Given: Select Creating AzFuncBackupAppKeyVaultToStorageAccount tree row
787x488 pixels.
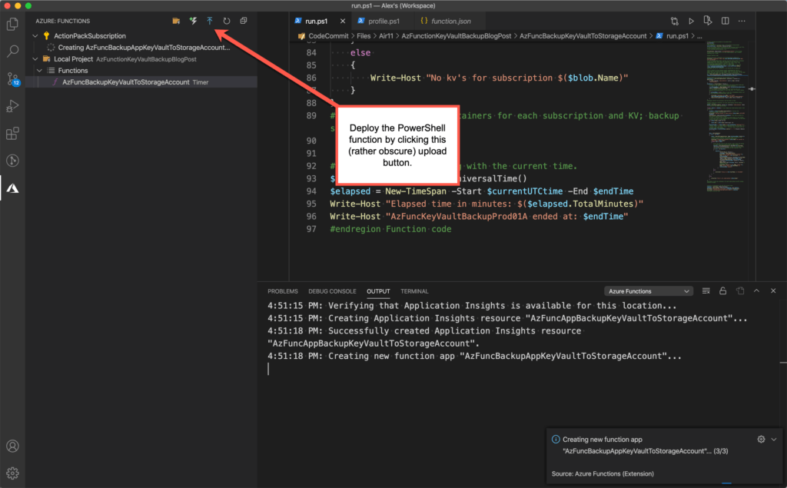Looking at the screenshot, I should [141, 48].
